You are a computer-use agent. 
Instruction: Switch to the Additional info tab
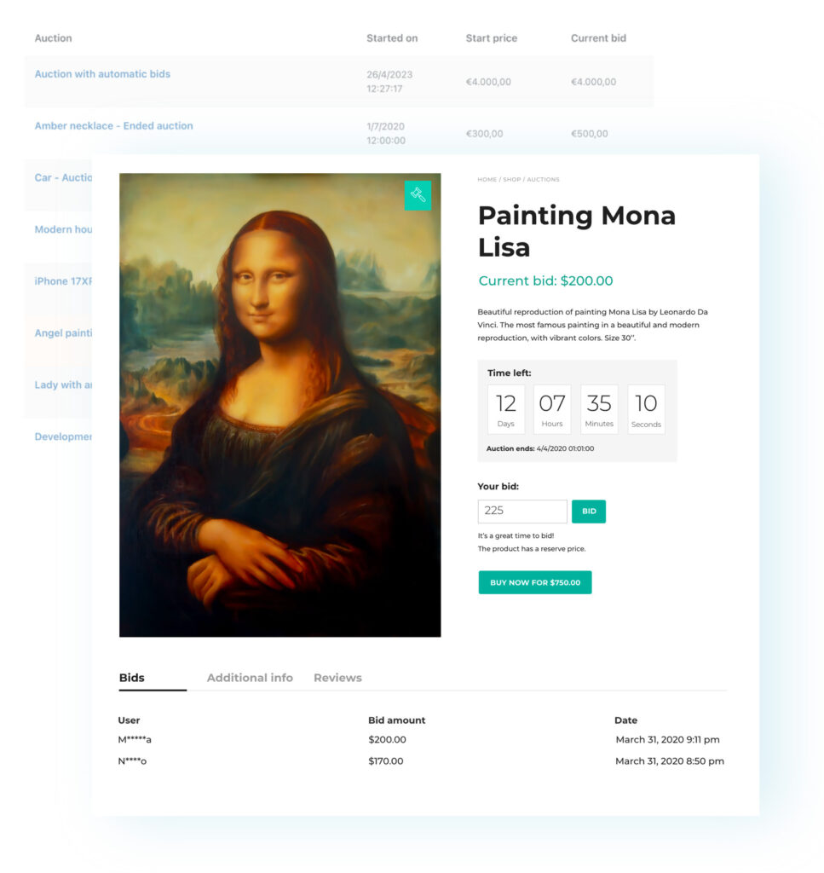click(250, 677)
